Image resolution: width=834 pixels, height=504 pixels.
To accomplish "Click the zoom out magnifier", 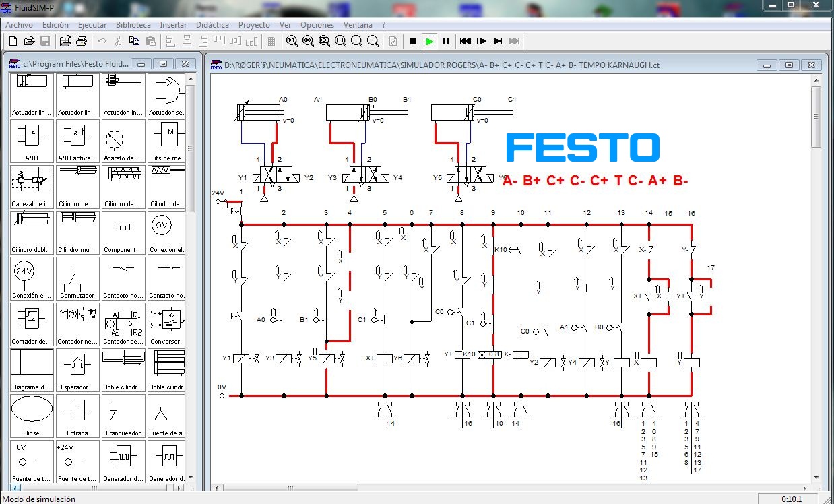I will [373, 41].
